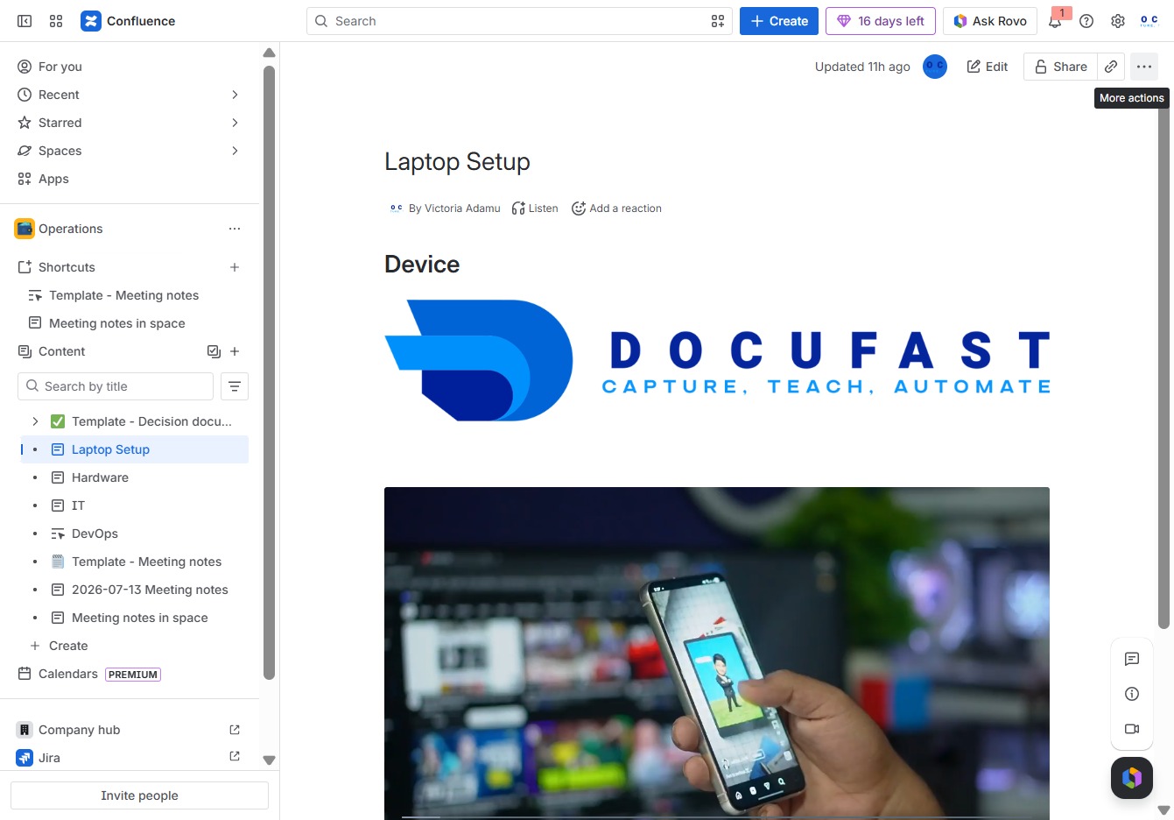Open the DevOps page
The height and width of the screenshot is (820, 1174).
95,534
